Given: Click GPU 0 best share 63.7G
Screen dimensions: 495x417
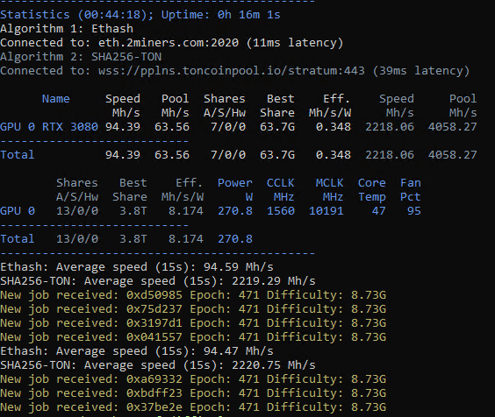Looking at the screenshot, I should [277, 127].
